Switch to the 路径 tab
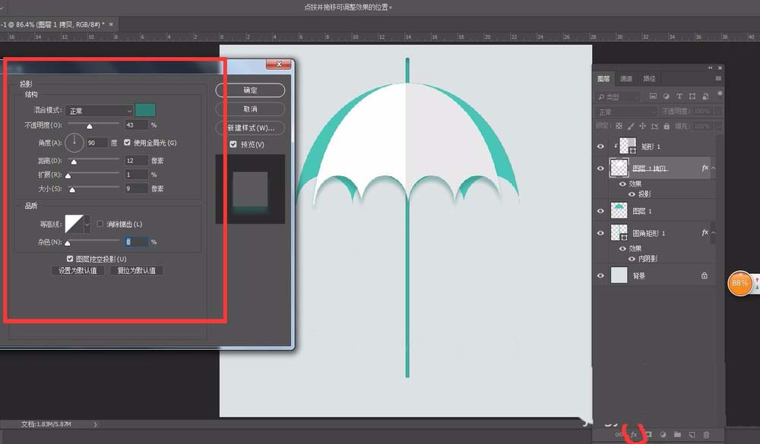 pos(649,78)
